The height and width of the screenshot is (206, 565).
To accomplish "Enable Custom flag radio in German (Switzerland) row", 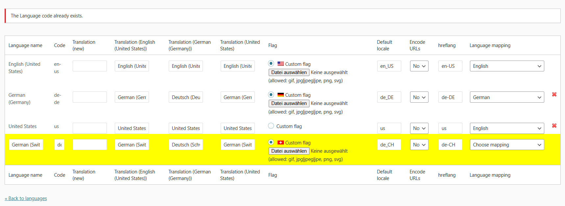I will (271, 142).
